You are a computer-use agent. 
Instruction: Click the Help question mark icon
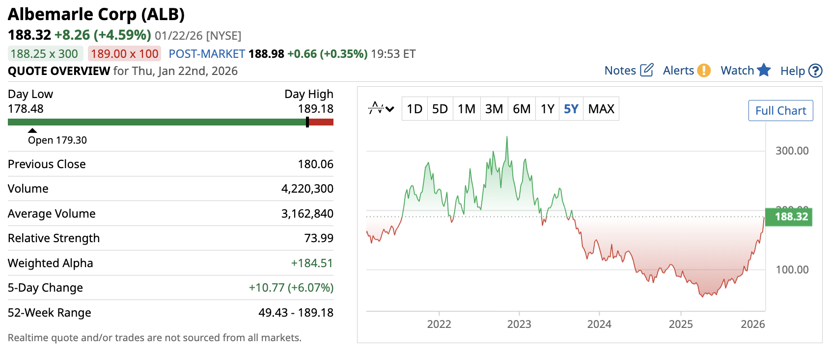pos(815,71)
